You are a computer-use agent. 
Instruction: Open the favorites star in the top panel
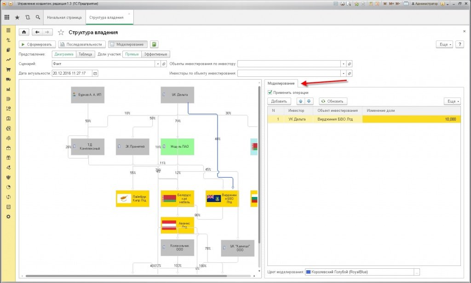[x=17, y=17]
